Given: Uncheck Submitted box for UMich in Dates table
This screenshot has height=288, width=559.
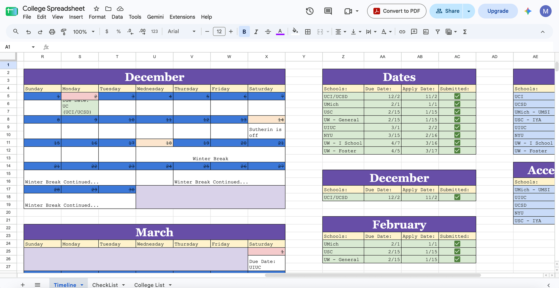Looking at the screenshot, I should [x=457, y=104].
